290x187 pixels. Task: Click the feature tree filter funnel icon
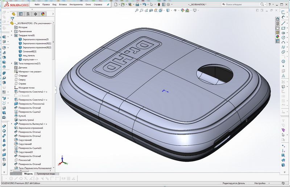pos(12,19)
